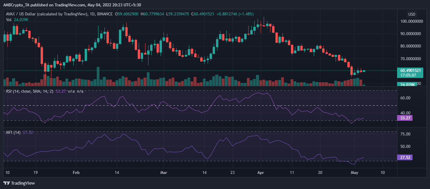Screen dimensions: 430x189
Task: Click the MFI value tag 27.52
Action: click(x=405, y=157)
